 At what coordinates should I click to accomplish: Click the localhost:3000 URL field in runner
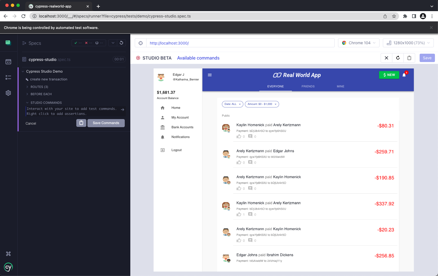pyautogui.click(x=240, y=43)
